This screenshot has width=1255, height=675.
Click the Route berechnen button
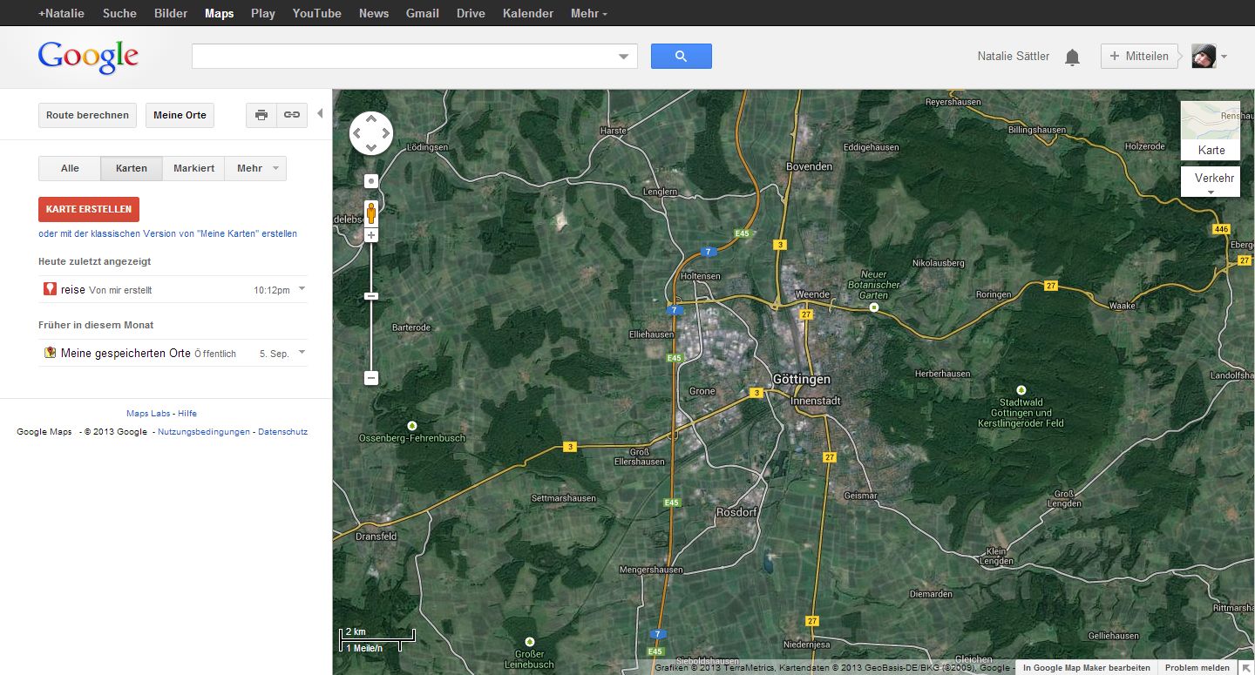click(x=87, y=115)
